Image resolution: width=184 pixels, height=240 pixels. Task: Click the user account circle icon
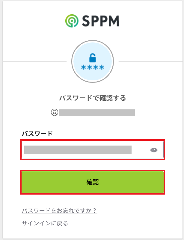click(x=54, y=112)
